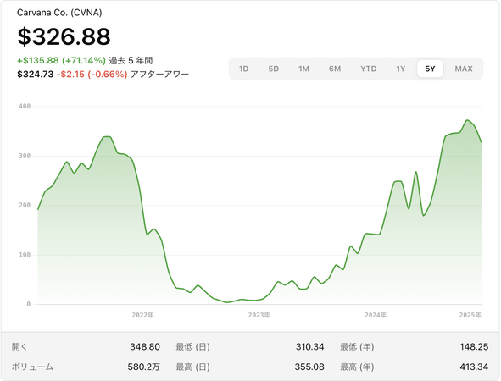Click the opening price value 348.80
The image size is (501, 381).
(145, 346)
